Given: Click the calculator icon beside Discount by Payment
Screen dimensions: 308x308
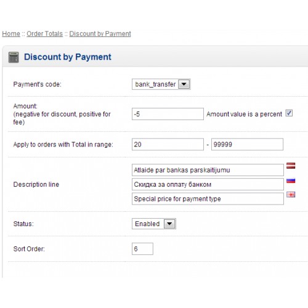Looking at the screenshot, I should [14, 57].
